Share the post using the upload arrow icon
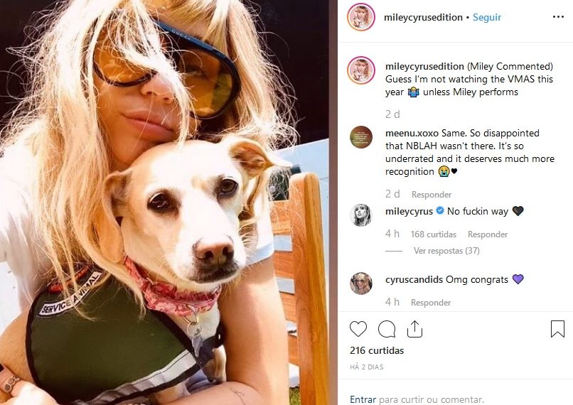The image size is (573, 405). coord(414,329)
